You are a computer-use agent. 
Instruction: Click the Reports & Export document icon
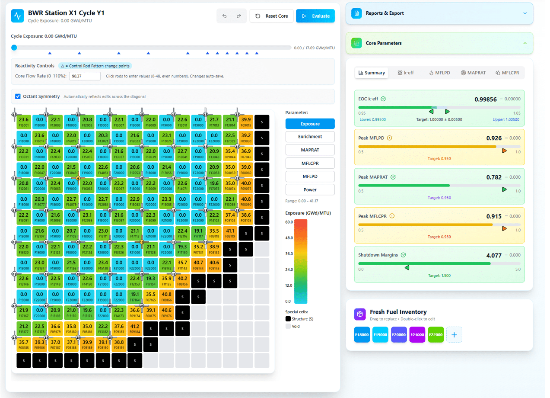pyautogui.click(x=356, y=13)
